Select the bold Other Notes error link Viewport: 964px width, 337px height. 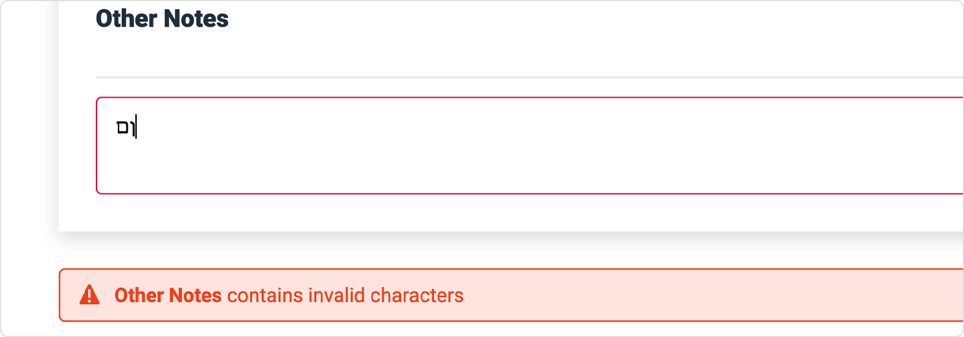pyautogui.click(x=168, y=296)
